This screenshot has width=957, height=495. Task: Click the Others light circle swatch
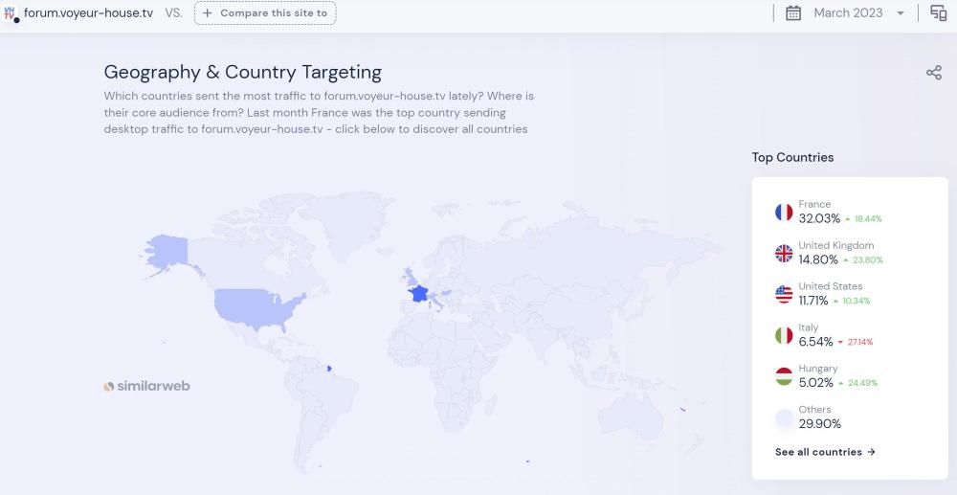click(784, 418)
